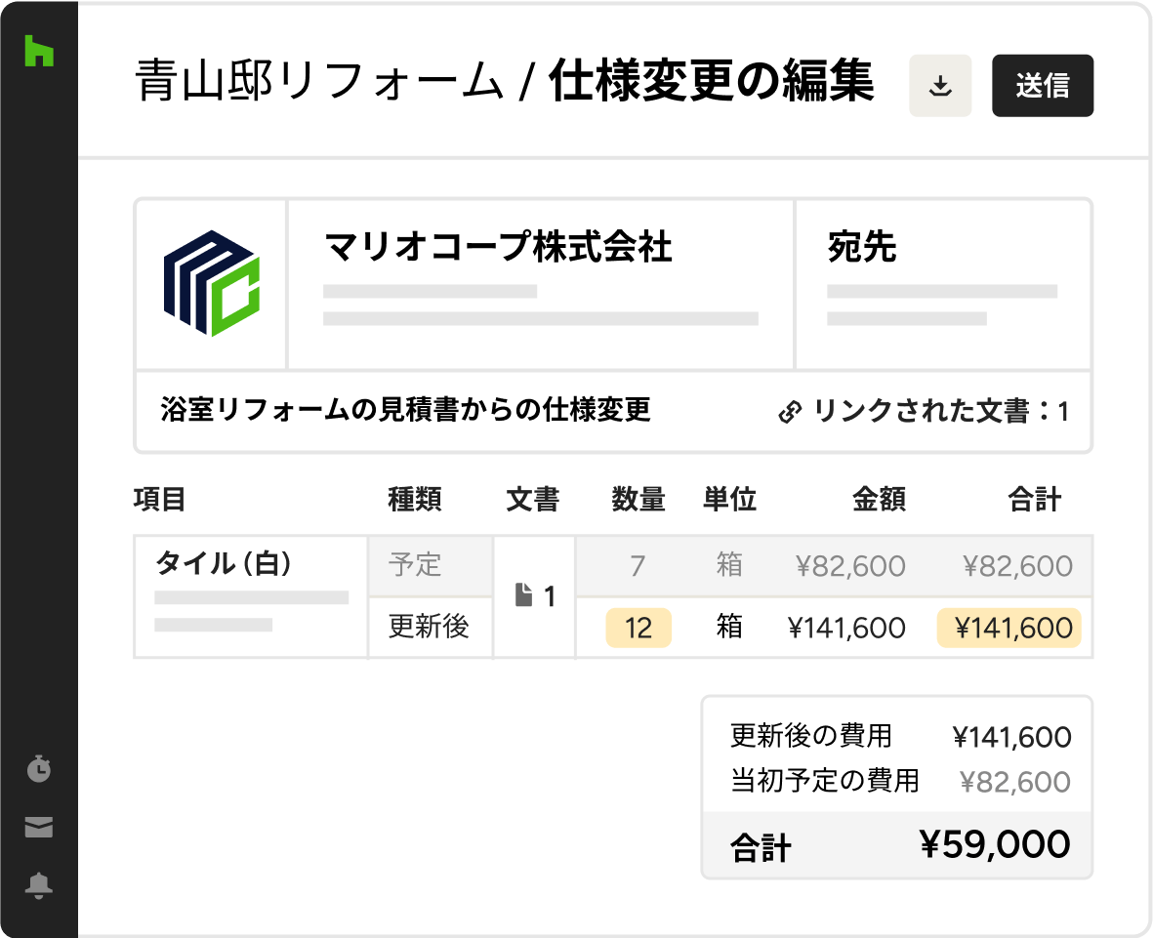The image size is (1153, 938).
Task: Click the 更新後 row label
Action: (429, 627)
